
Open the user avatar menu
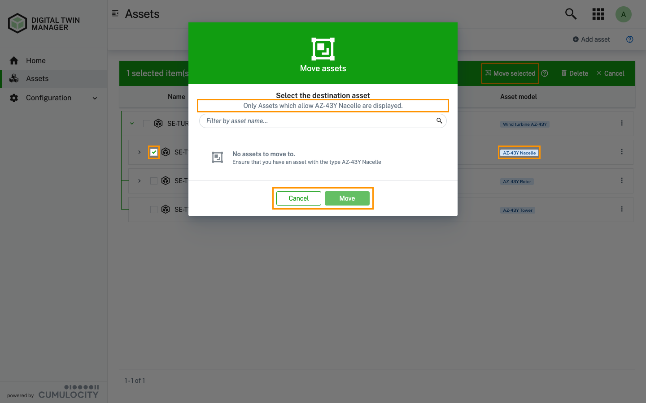pyautogui.click(x=624, y=14)
